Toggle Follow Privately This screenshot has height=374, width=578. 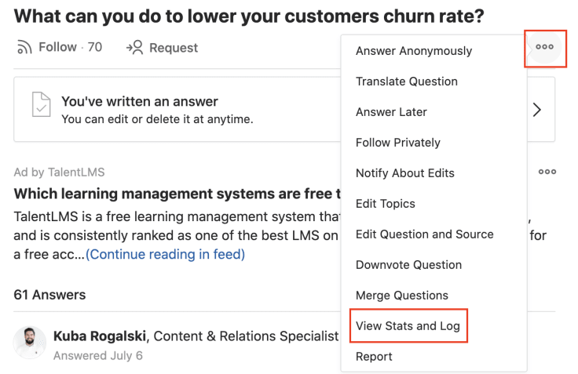397,143
